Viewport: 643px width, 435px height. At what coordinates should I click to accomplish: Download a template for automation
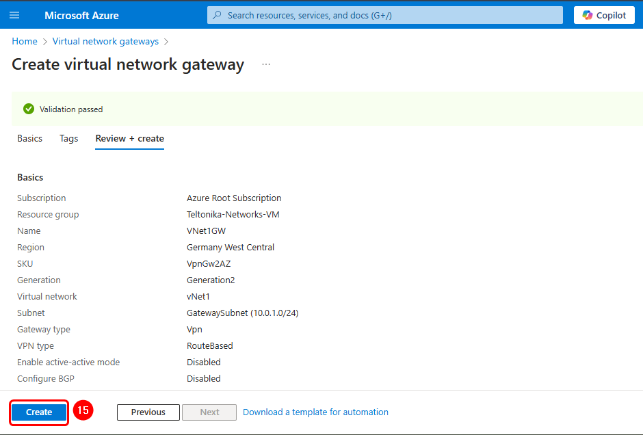(x=315, y=412)
